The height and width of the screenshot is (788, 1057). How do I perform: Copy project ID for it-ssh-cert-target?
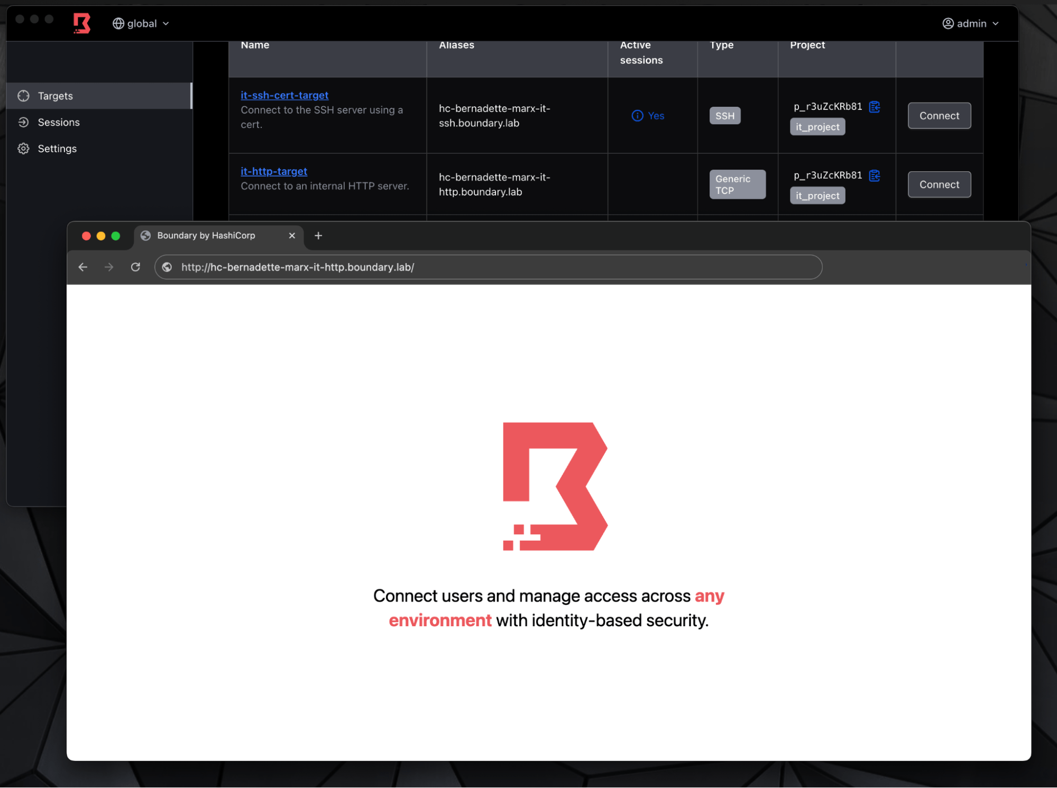pos(874,107)
